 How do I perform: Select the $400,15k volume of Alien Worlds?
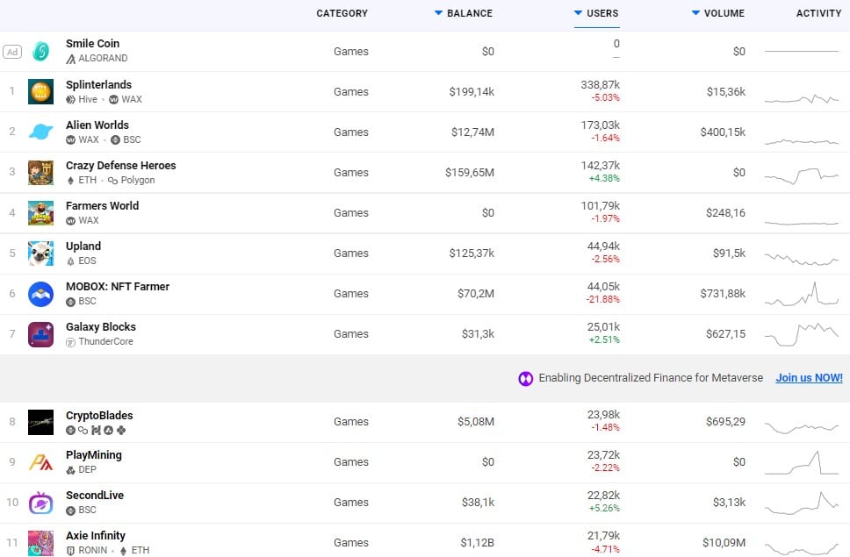pyautogui.click(x=723, y=132)
